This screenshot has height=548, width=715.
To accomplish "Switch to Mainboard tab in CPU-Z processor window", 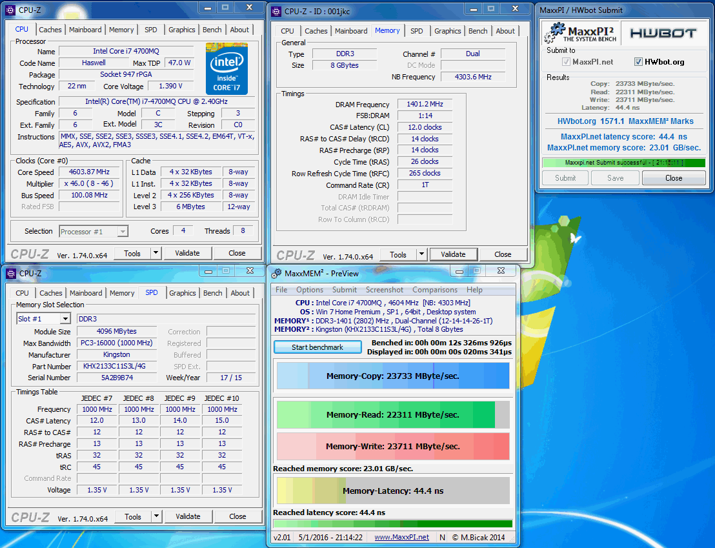I will [x=85, y=30].
